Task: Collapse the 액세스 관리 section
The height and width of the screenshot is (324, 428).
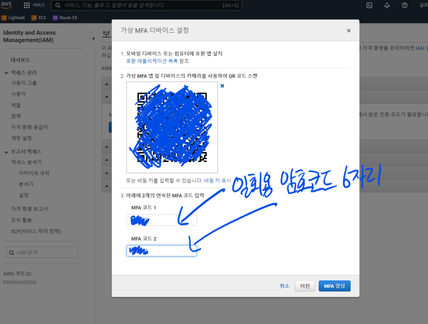Action: 6,73
